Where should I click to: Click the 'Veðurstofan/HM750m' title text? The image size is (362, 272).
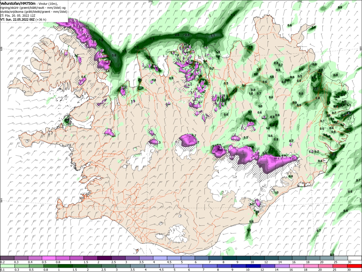click(x=18, y=3)
